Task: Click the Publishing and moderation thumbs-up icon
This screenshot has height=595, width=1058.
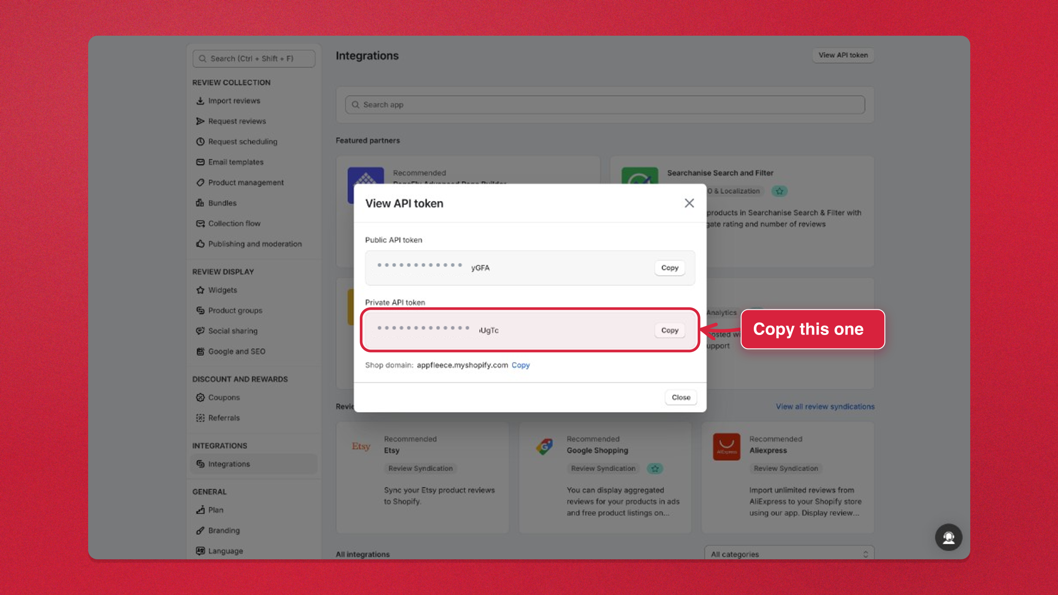Action: coord(200,244)
